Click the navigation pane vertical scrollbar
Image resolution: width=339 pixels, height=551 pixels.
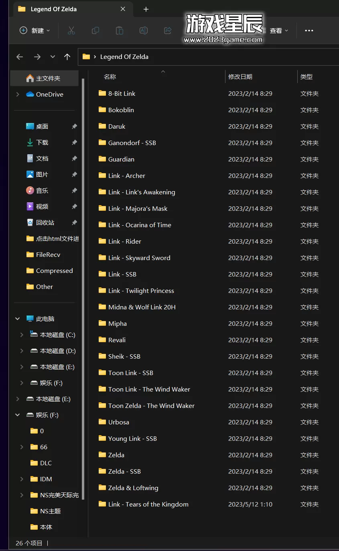coord(83,281)
